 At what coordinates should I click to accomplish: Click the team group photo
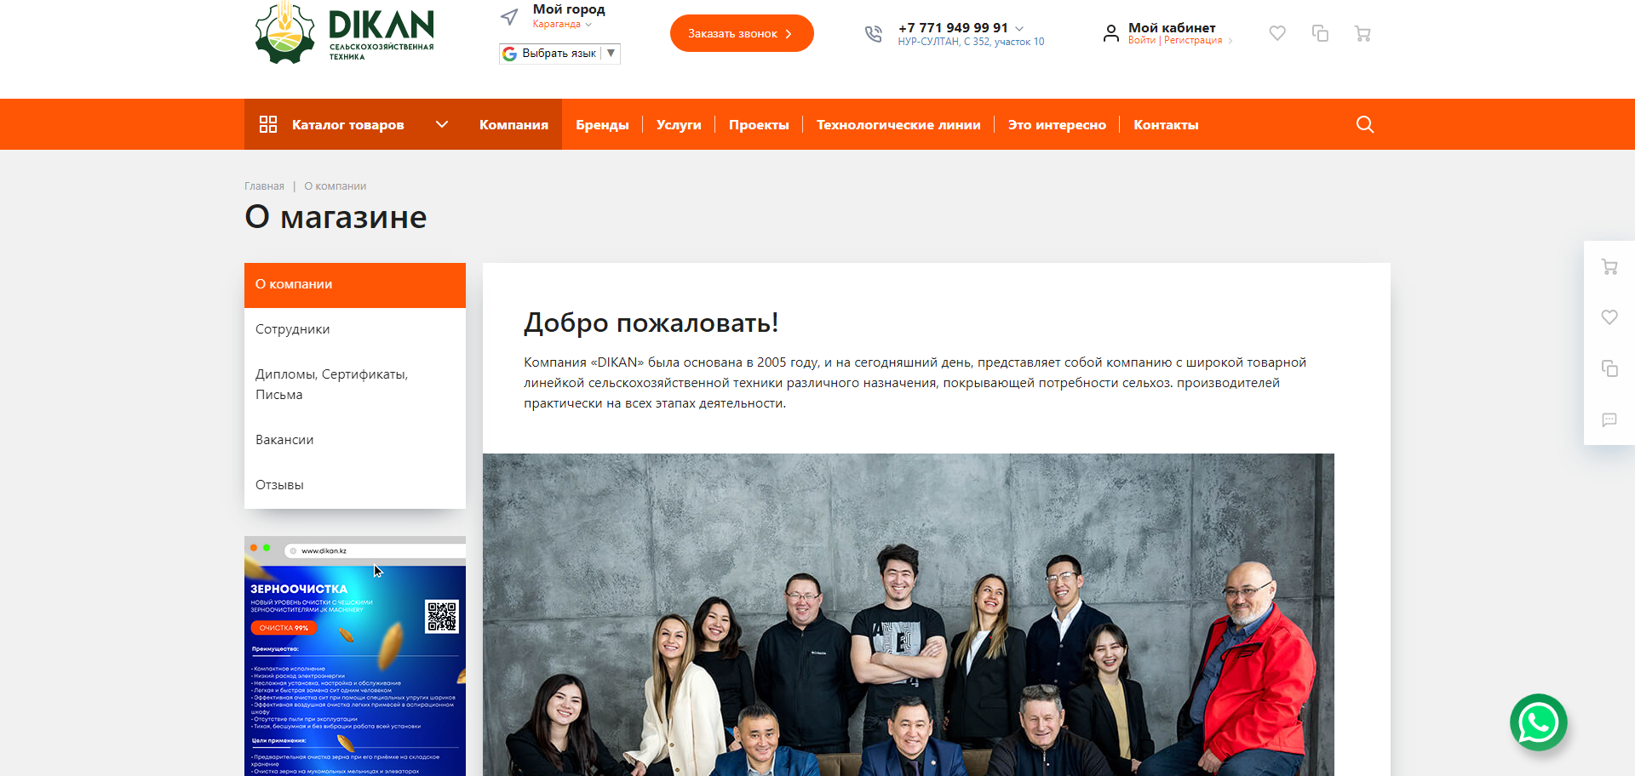[x=909, y=614]
